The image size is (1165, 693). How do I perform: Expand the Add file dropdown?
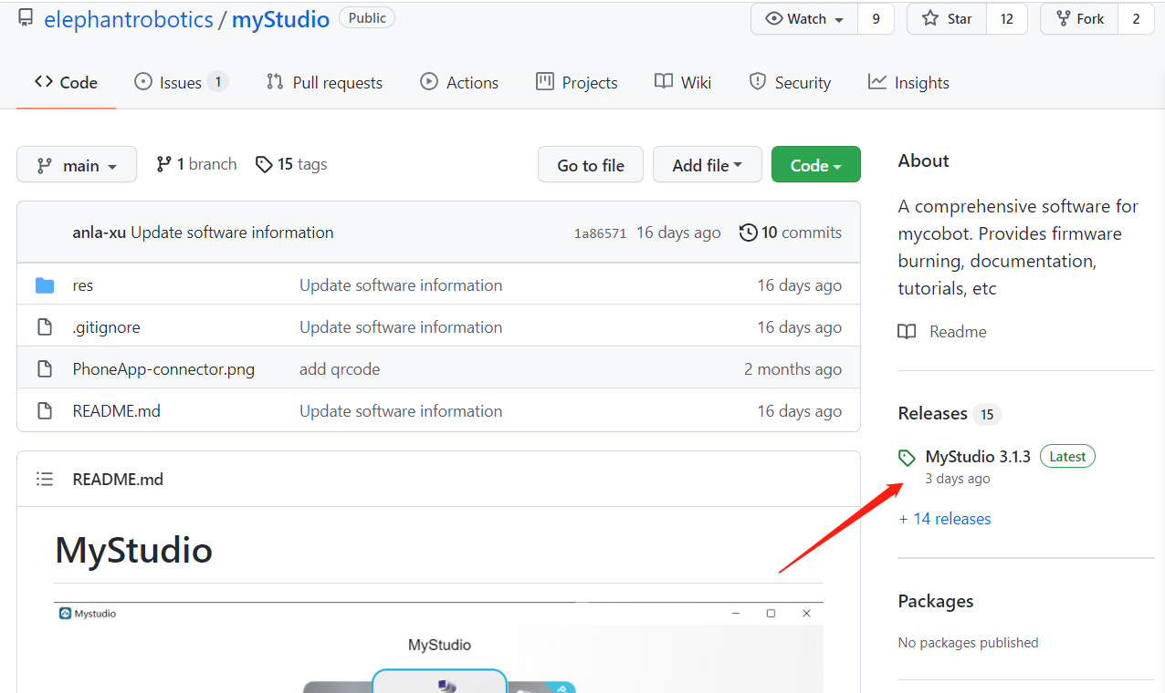click(x=707, y=165)
